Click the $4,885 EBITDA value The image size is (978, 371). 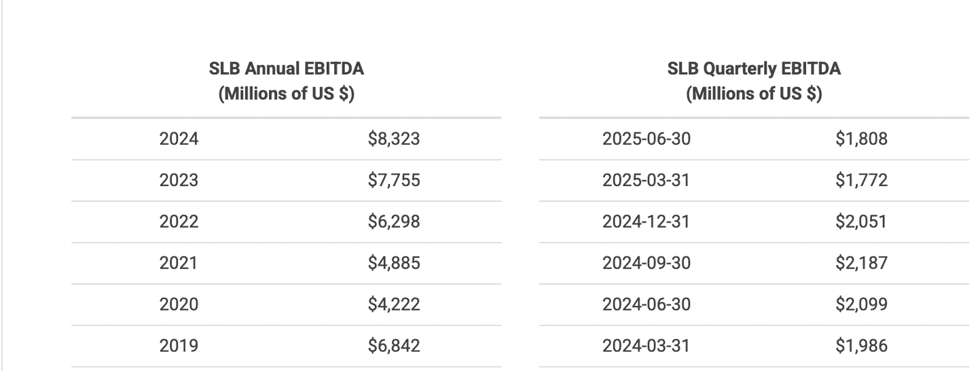click(394, 263)
